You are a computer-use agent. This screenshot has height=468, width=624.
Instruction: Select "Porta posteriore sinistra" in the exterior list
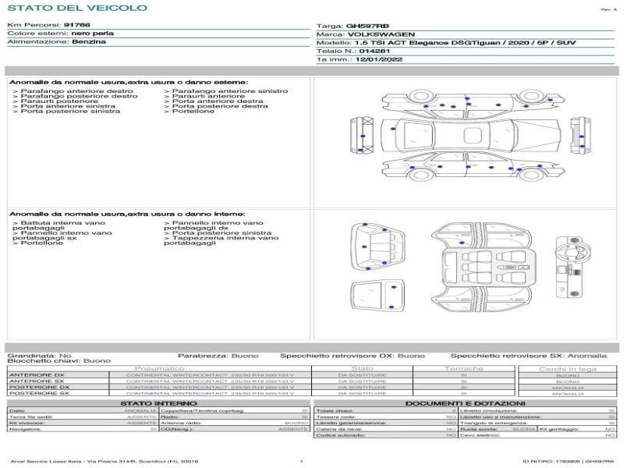(x=66, y=111)
